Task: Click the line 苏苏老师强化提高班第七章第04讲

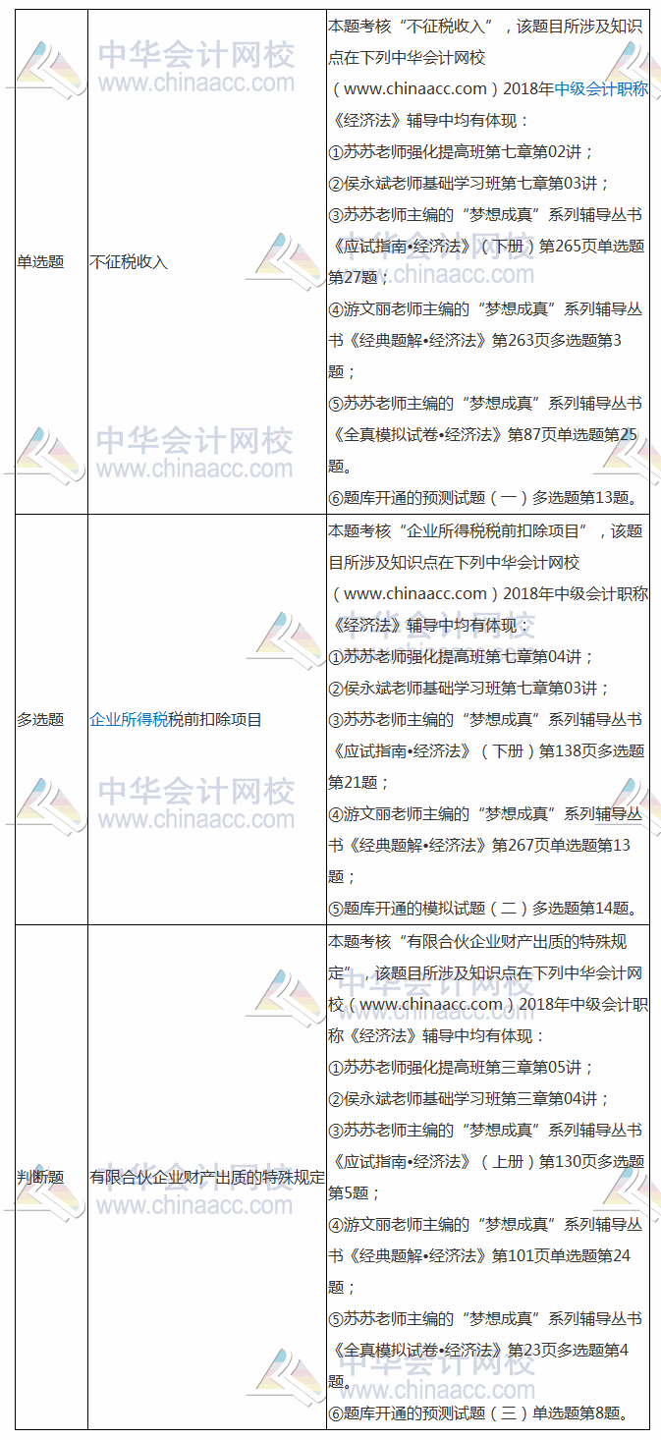Action: pos(462,657)
